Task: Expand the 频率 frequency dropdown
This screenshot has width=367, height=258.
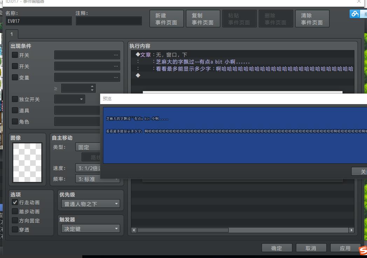Action: (x=98, y=179)
